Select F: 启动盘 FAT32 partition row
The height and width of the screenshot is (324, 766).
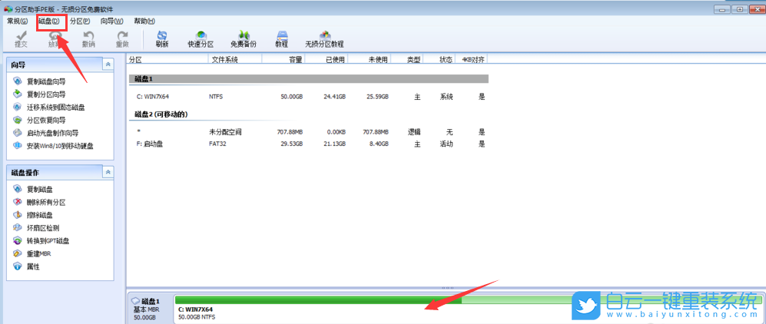point(307,144)
